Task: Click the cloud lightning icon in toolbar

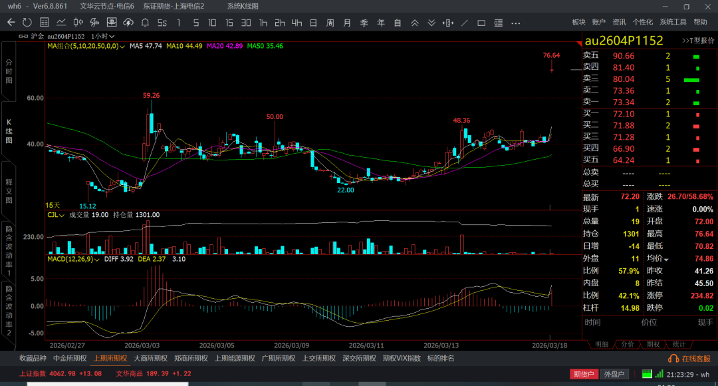Action: 128,23
